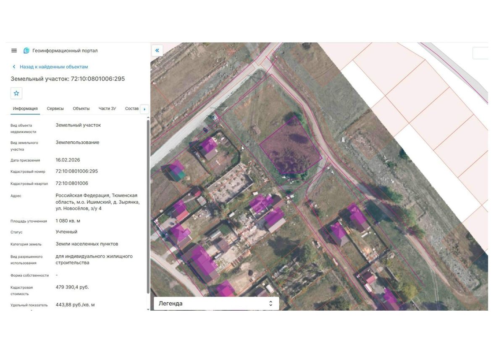Show more tabs with the right arrow
Screen dimensions: 504x356
click(144, 109)
